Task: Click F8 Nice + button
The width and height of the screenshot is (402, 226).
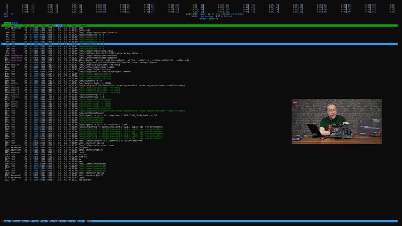Action: tap(71, 221)
